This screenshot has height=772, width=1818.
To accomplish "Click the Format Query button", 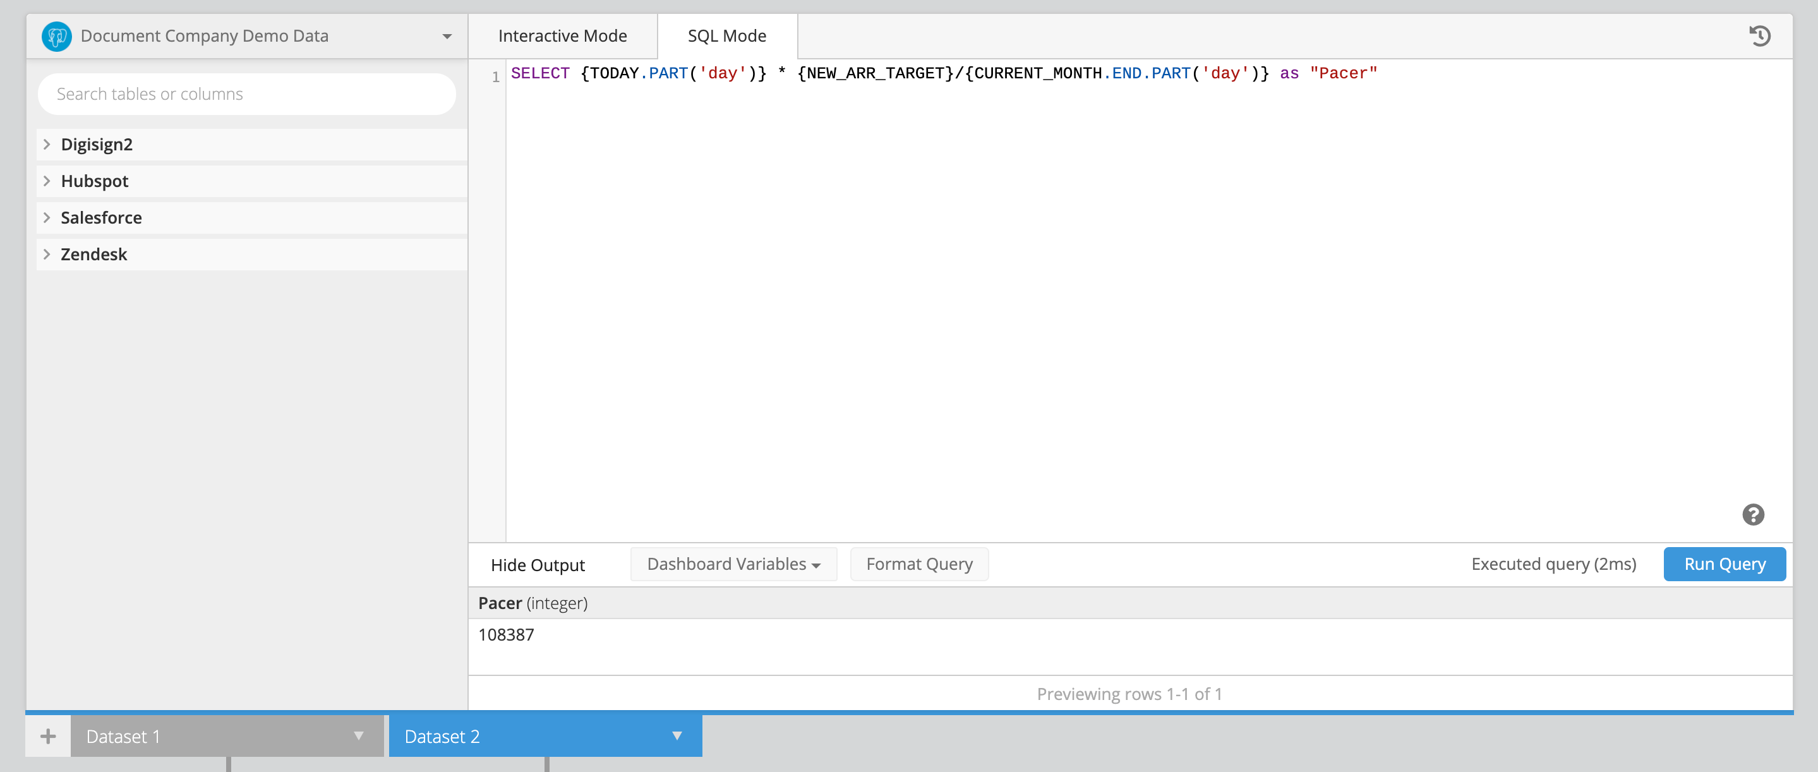I will click(x=919, y=564).
